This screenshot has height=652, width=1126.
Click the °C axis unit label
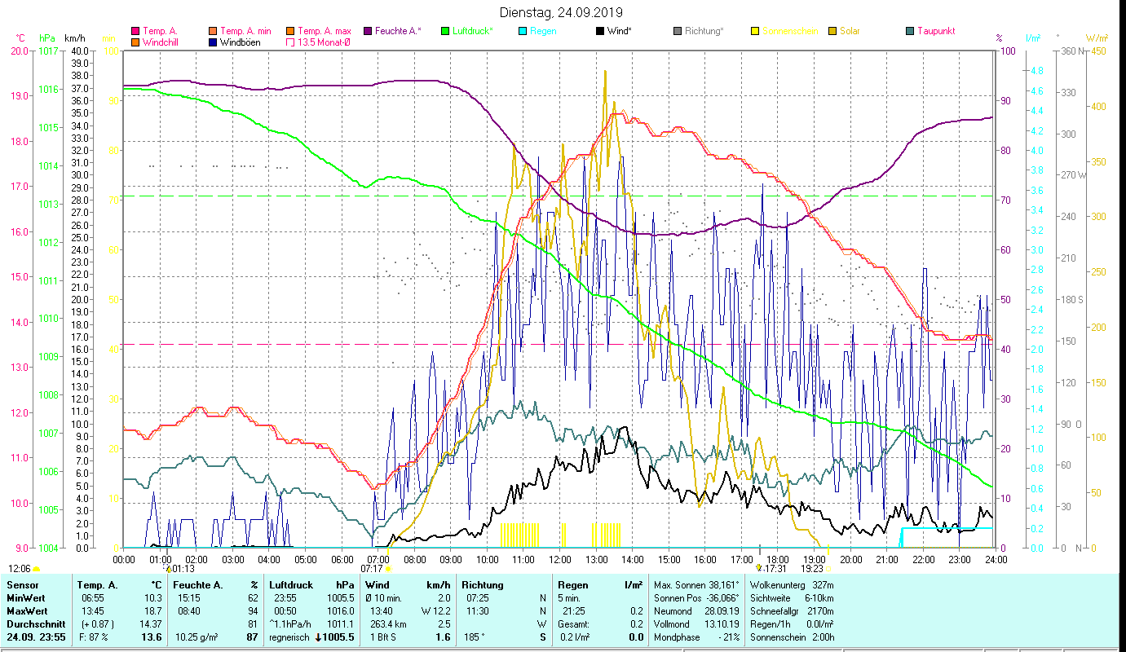point(20,37)
